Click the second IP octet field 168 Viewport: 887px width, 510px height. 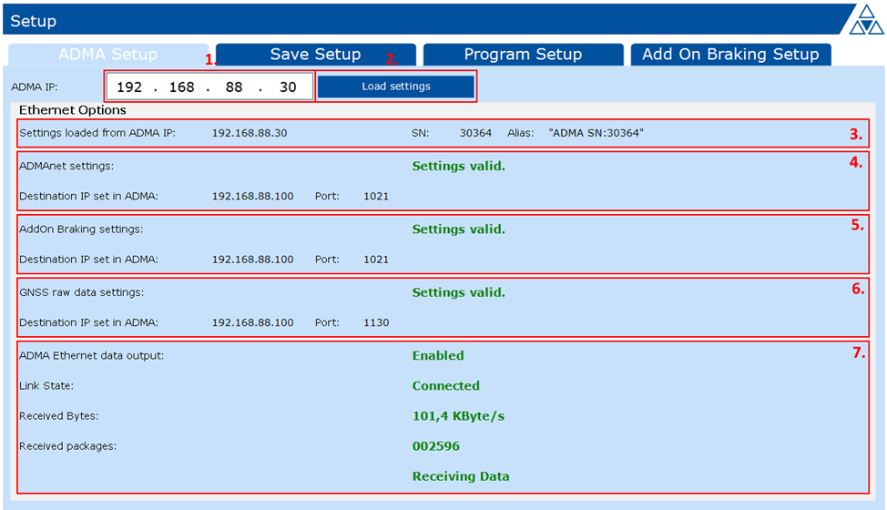(x=181, y=87)
